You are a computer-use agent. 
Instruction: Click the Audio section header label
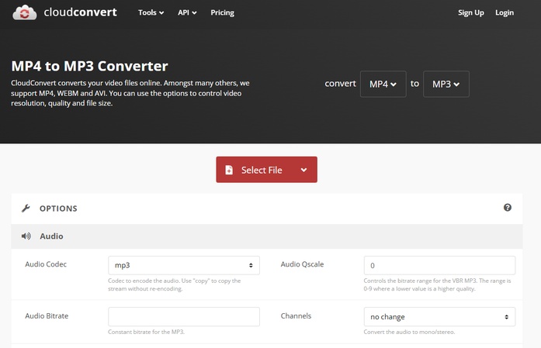point(51,236)
